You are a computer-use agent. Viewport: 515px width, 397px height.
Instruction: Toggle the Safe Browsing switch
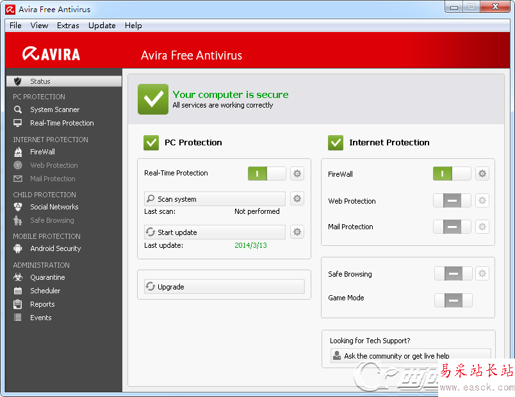(454, 273)
